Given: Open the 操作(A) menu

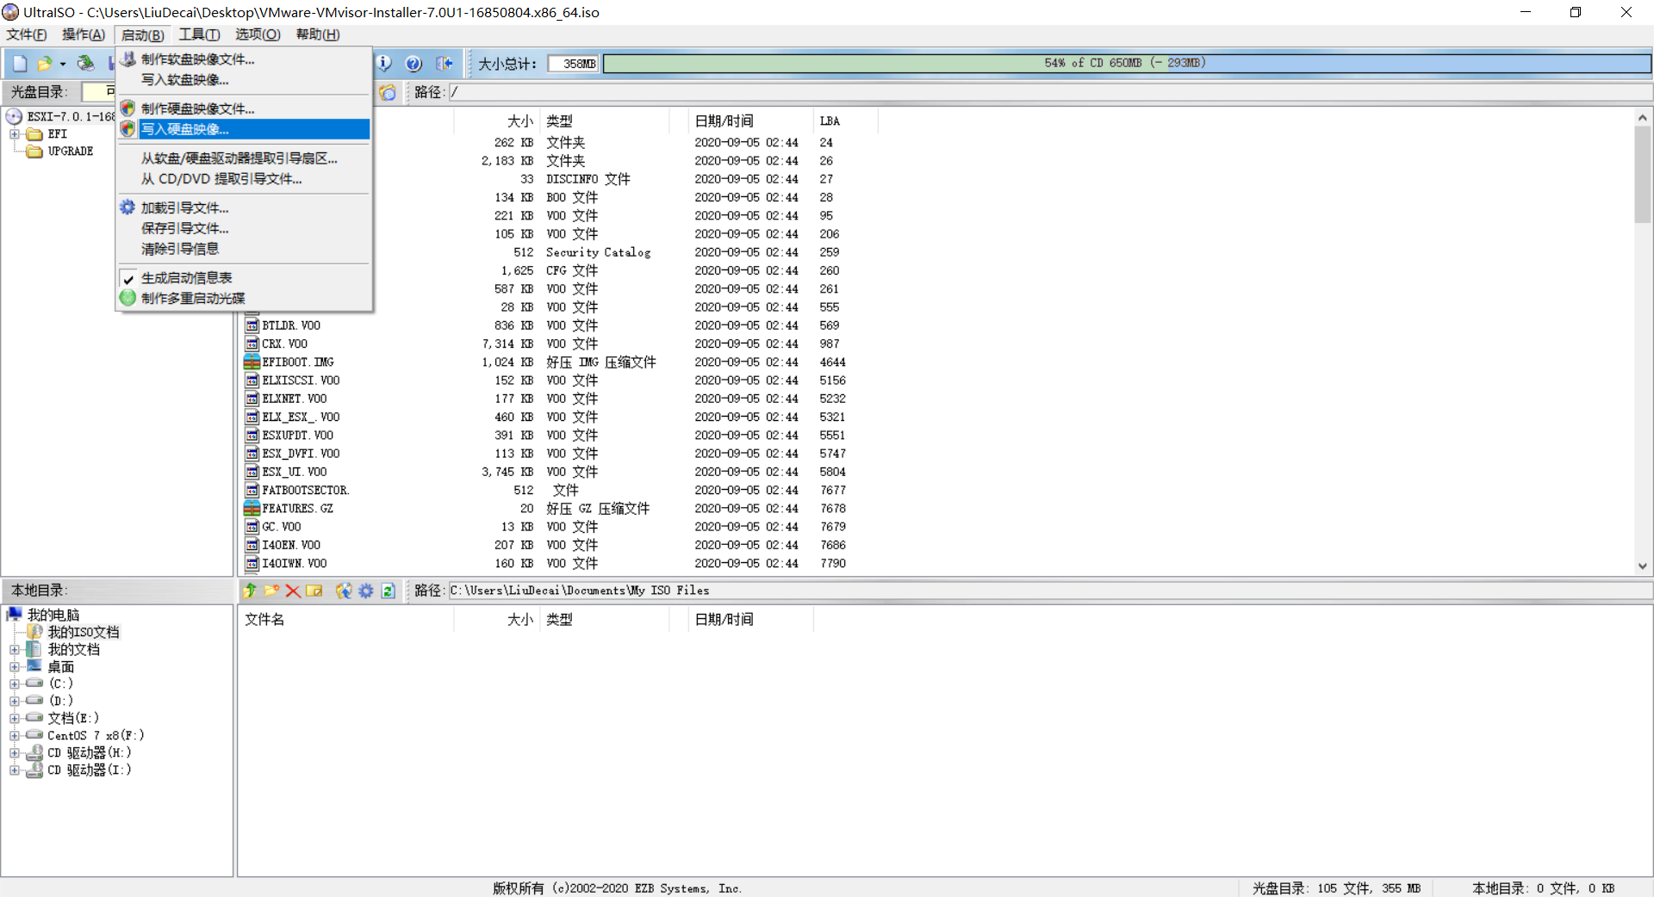Looking at the screenshot, I should 84,34.
